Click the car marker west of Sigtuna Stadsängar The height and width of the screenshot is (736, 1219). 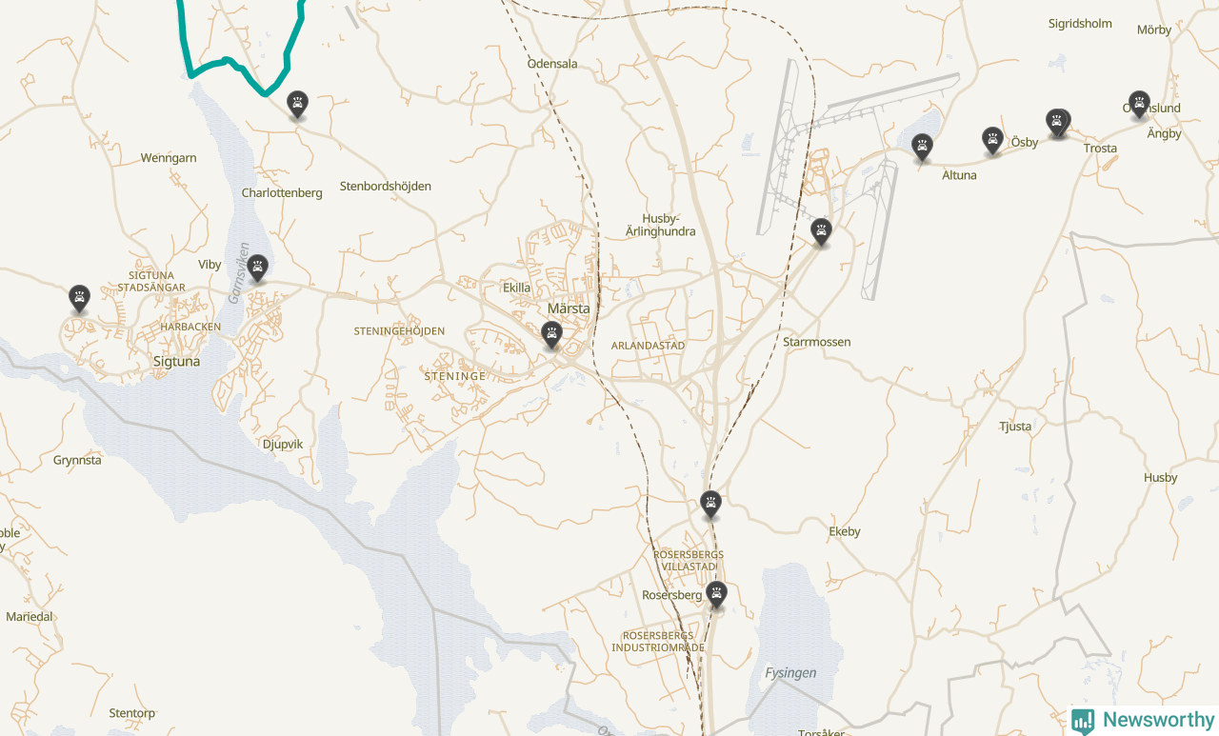[x=79, y=297]
